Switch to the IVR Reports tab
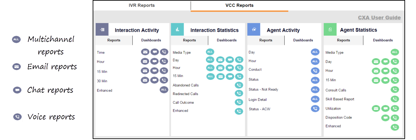 (x=142, y=5)
